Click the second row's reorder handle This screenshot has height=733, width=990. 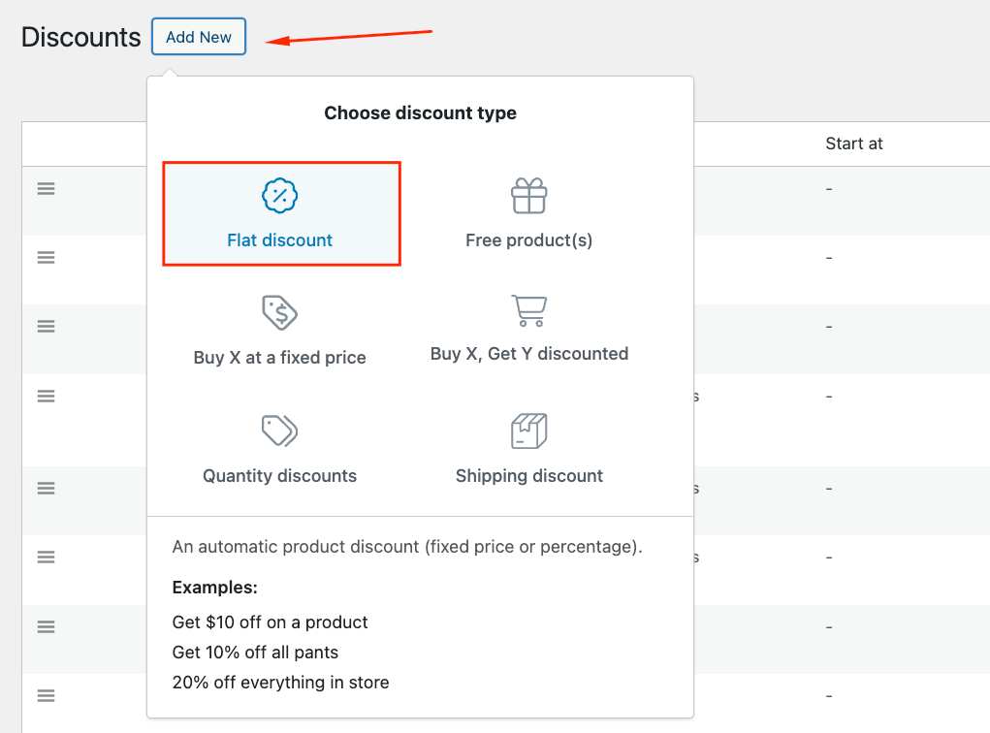[46, 257]
